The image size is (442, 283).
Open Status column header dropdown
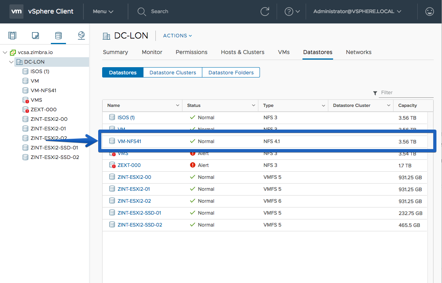pos(254,105)
